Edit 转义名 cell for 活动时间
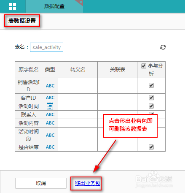Viewport: 185px width, 193px height. [x=78, y=106]
